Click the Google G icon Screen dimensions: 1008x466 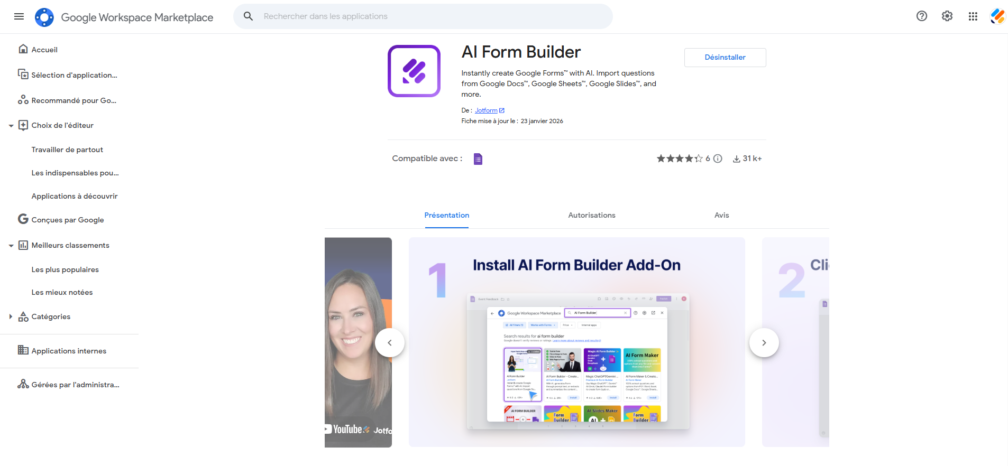point(23,219)
